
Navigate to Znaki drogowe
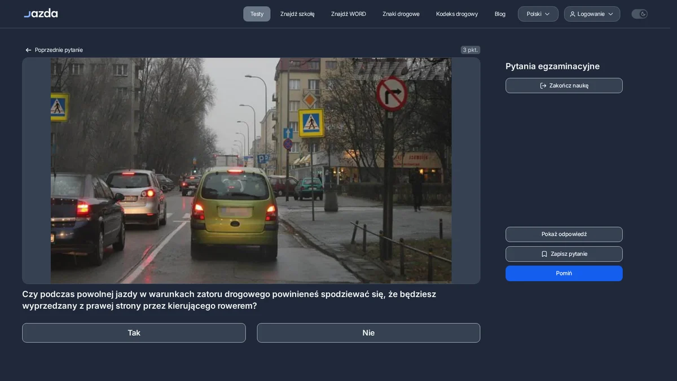tap(401, 14)
